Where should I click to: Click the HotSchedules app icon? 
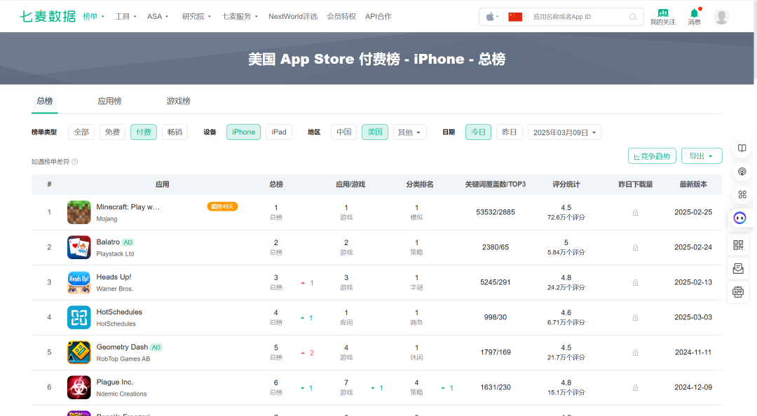coord(79,317)
